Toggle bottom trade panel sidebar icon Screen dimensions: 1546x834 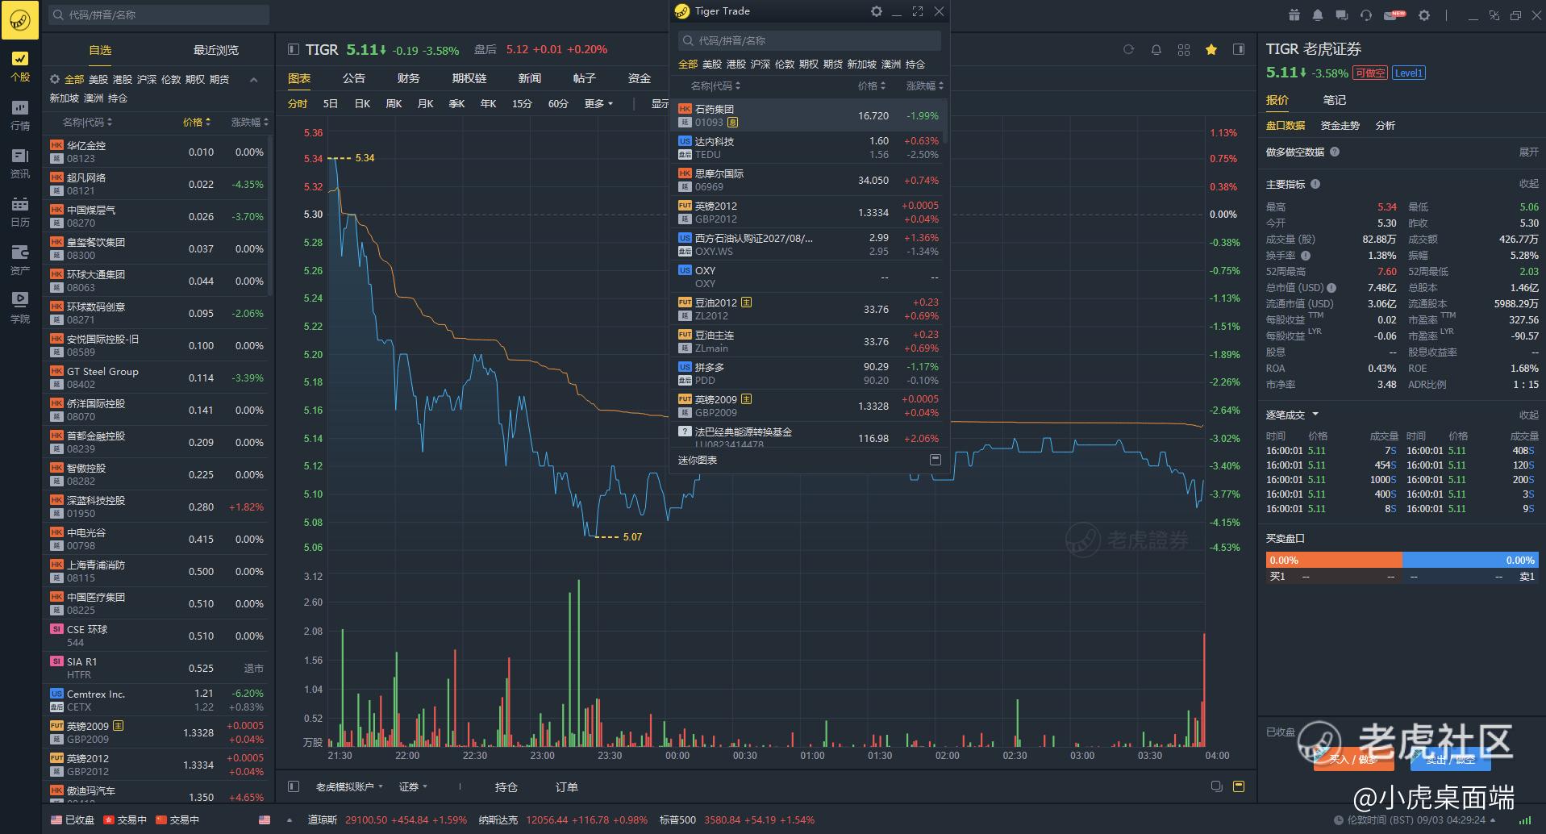pyautogui.click(x=294, y=786)
